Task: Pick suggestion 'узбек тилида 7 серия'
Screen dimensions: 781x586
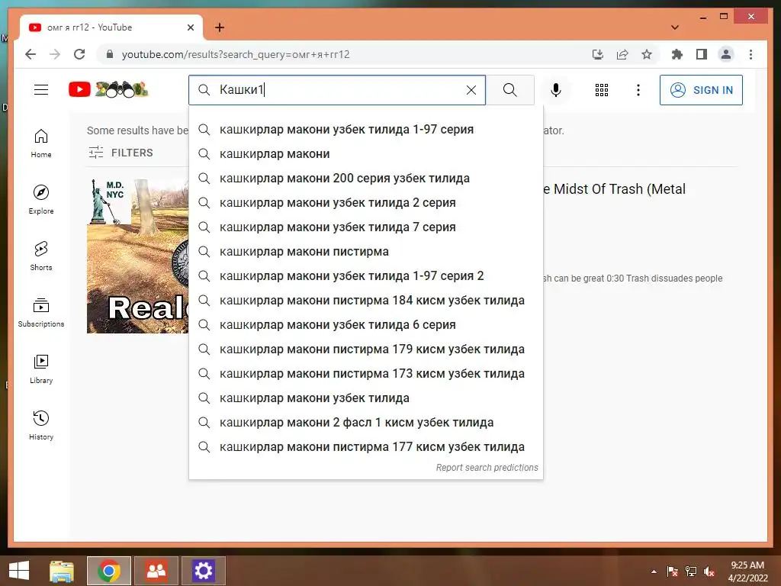Action: pos(366,227)
